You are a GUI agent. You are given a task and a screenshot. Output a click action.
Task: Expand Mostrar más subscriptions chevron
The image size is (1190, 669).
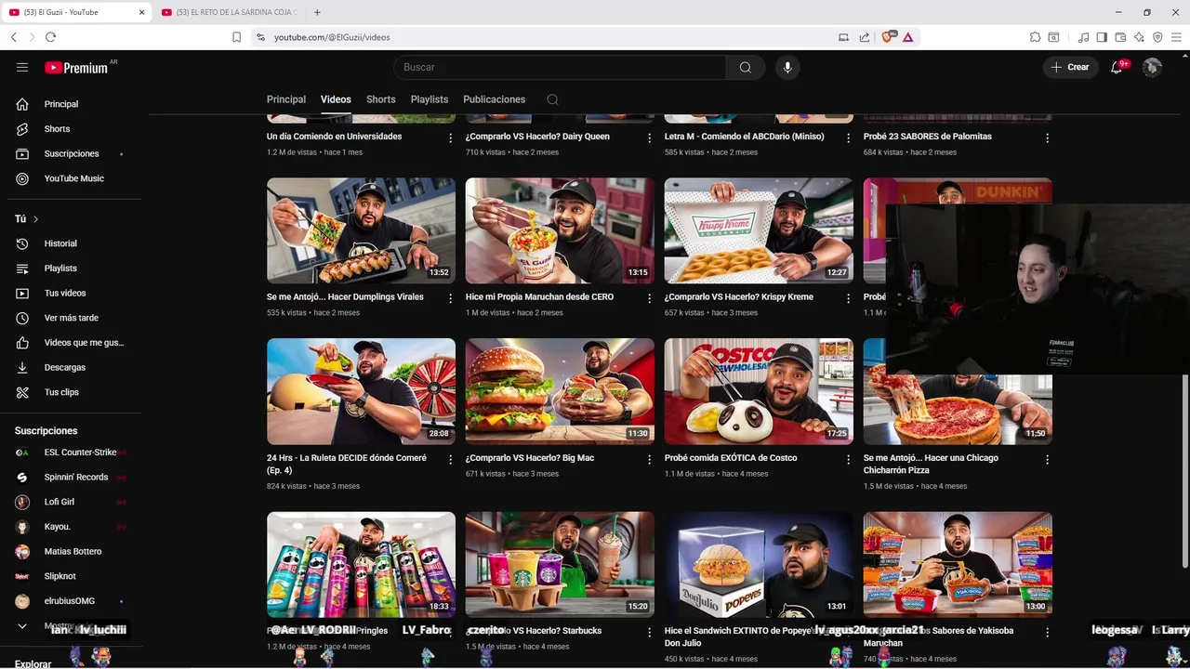tap(22, 626)
